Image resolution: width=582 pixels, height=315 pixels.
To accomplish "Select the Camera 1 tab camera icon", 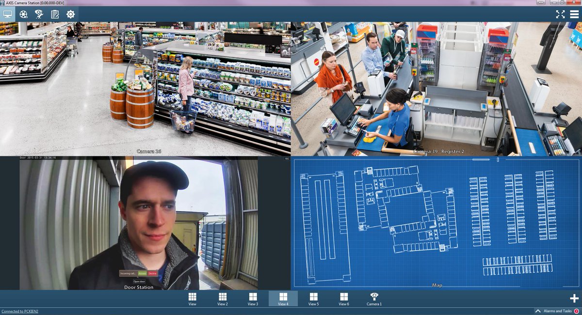I will [374, 297].
